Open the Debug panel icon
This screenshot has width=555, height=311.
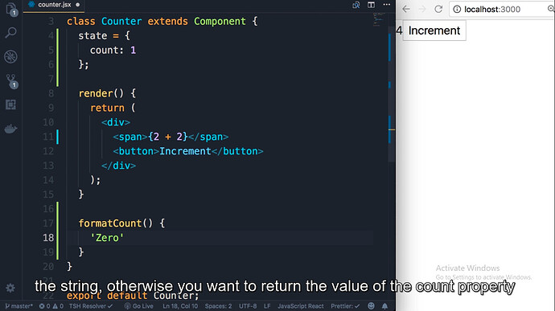click(10, 56)
